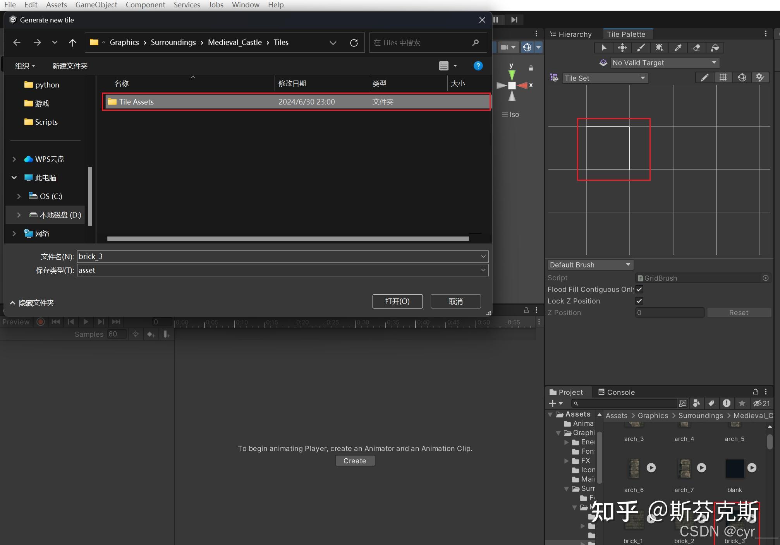Toggle Flood Fill Contiguous Only checkbox

click(x=639, y=290)
